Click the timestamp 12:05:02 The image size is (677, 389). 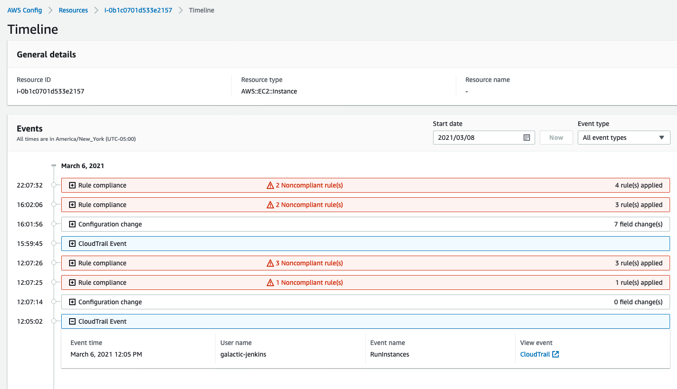point(30,321)
